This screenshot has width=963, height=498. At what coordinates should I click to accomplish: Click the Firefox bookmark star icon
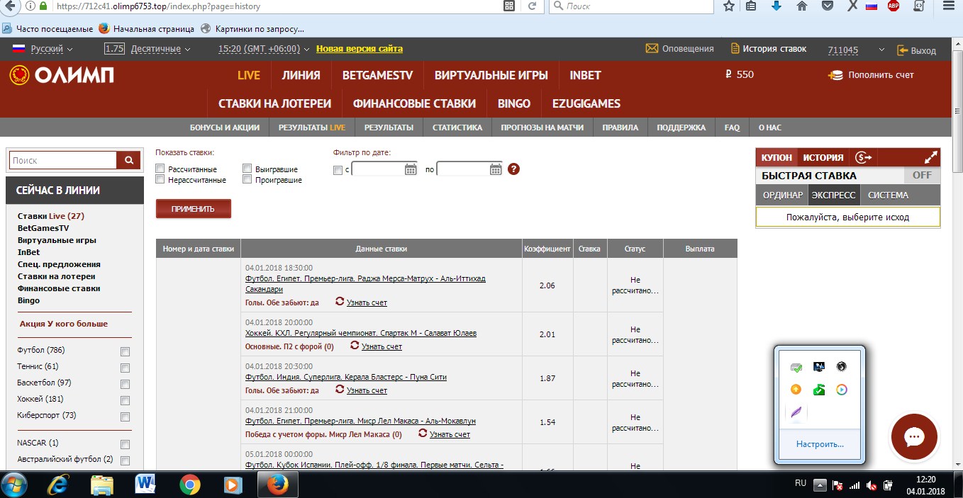729,6
